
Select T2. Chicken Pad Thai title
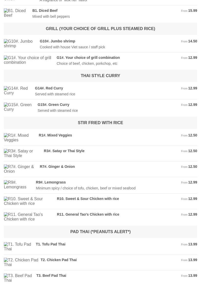pos(58,260)
